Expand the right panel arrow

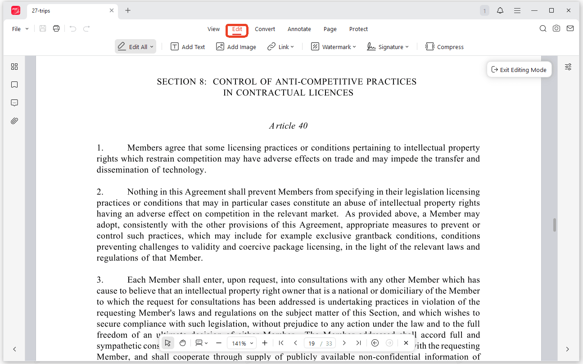[567, 349]
